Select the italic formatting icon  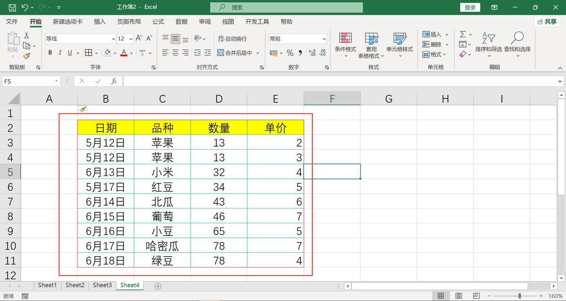point(60,52)
